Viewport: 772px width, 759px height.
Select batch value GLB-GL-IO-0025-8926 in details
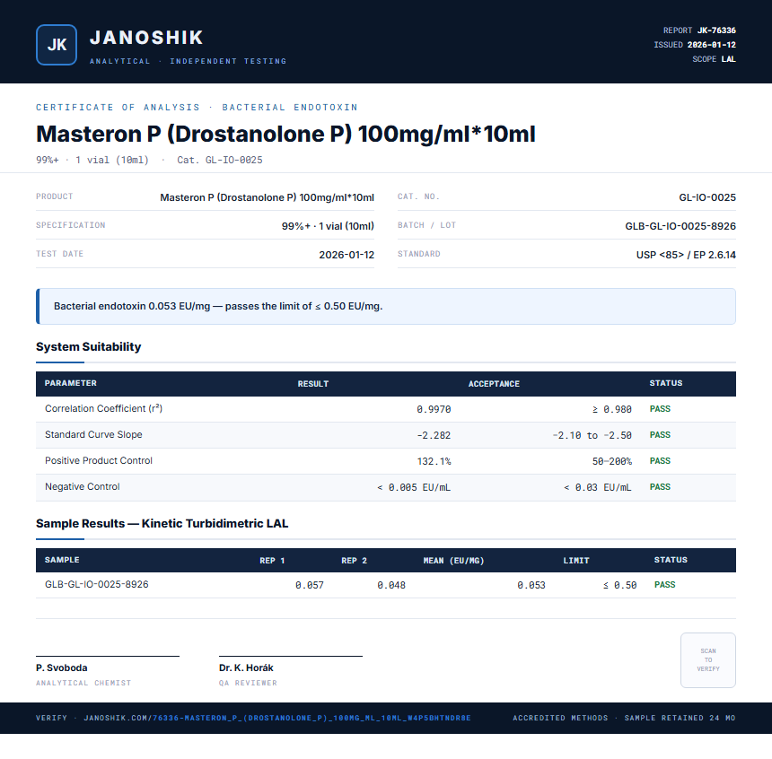coord(680,226)
